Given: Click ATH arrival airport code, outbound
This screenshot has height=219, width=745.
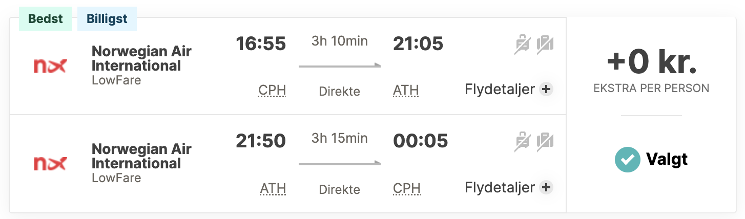Looking at the screenshot, I should (x=406, y=91).
